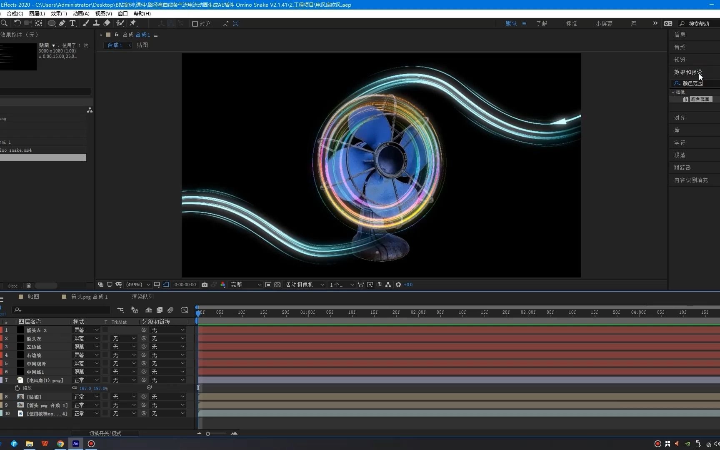Pick the Clone Stamp tool
This screenshot has height=450, width=720.
coord(96,23)
